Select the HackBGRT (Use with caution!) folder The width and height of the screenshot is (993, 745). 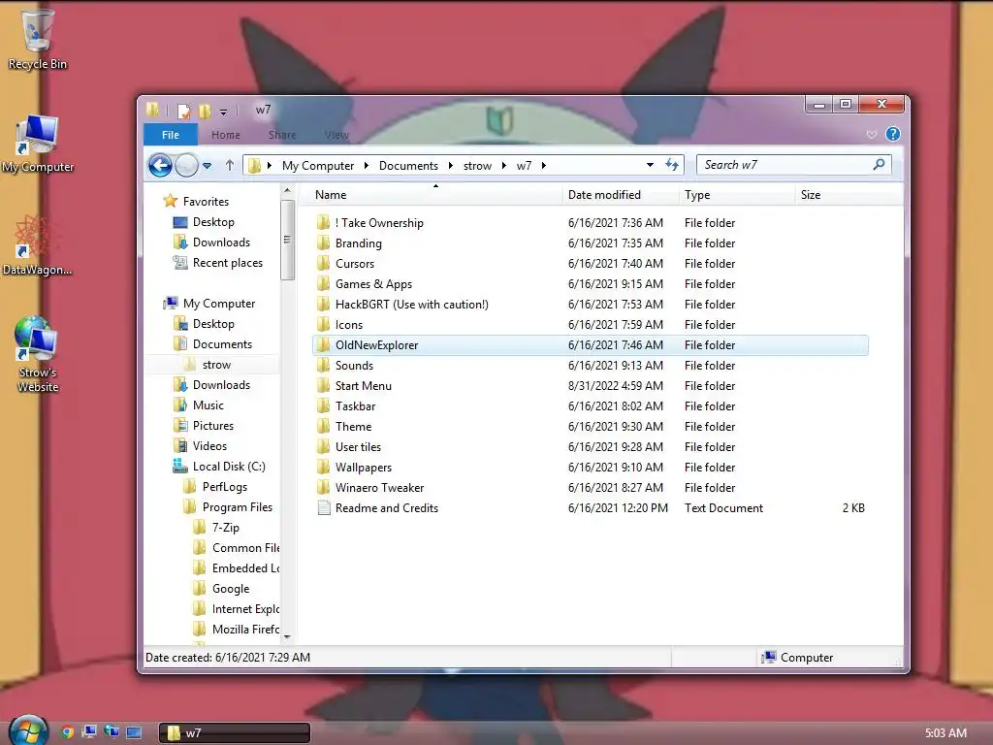[411, 304]
